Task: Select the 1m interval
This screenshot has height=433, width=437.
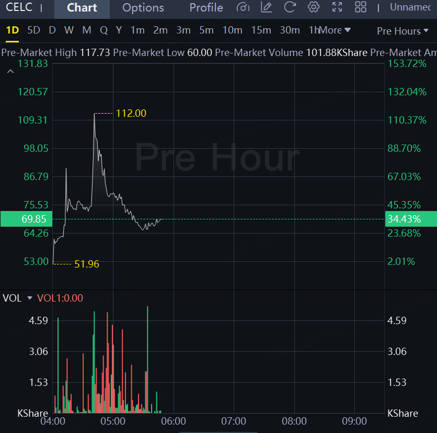Action: coord(137,30)
